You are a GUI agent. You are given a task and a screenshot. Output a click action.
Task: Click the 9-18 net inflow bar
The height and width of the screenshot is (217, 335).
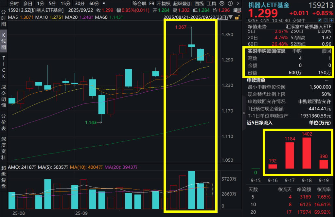307,153
